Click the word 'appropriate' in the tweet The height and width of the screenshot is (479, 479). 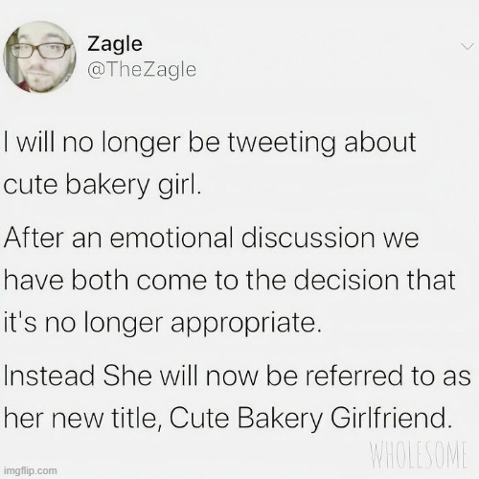pos(242,324)
